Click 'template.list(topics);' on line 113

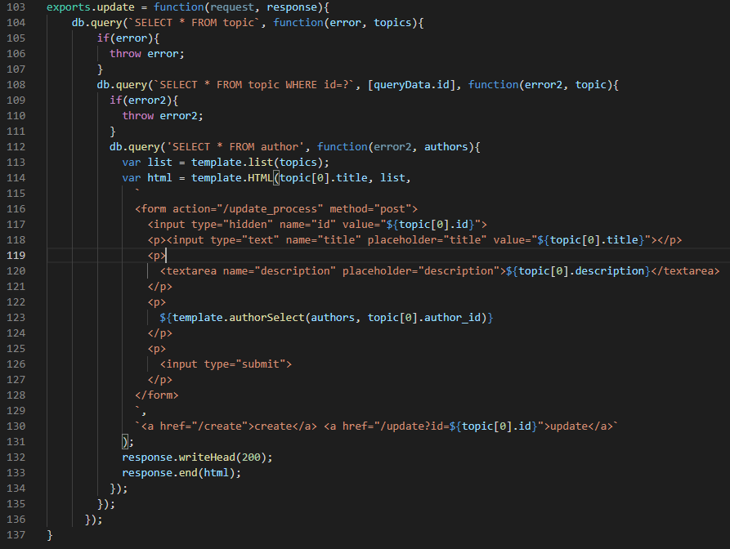point(260,163)
